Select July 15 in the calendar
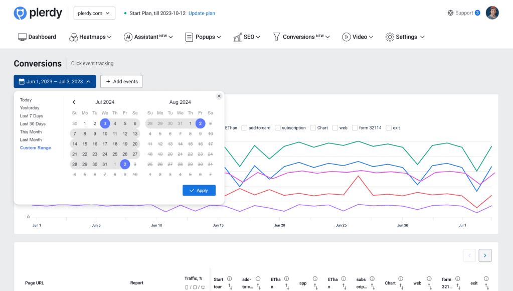The height and width of the screenshot is (291, 513). (x=85, y=144)
